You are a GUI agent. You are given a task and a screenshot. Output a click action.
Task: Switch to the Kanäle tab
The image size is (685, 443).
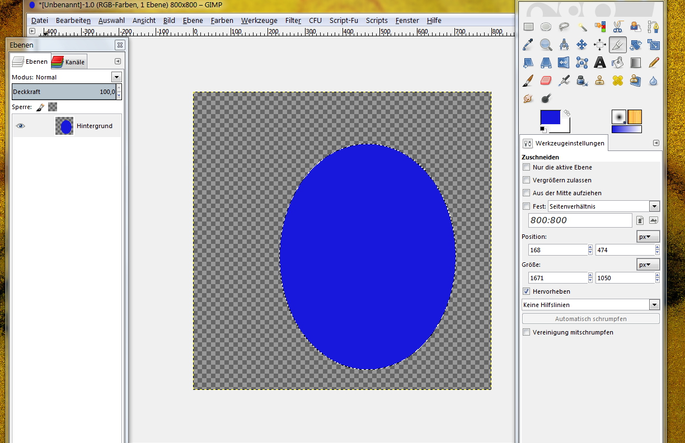click(x=69, y=62)
